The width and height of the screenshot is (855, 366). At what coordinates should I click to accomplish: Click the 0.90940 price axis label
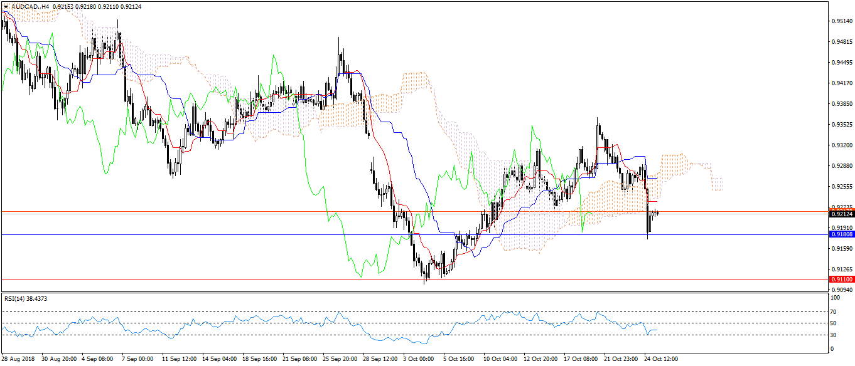pyautogui.click(x=841, y=290)
